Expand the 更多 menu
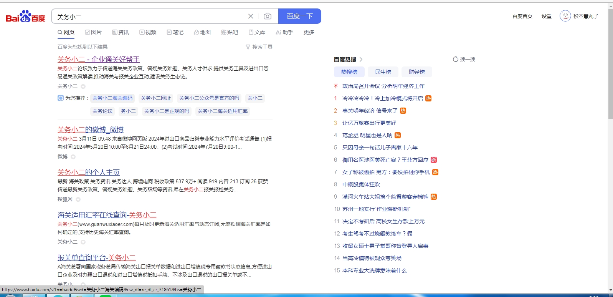The image size is (613, 297). (309, 32)
